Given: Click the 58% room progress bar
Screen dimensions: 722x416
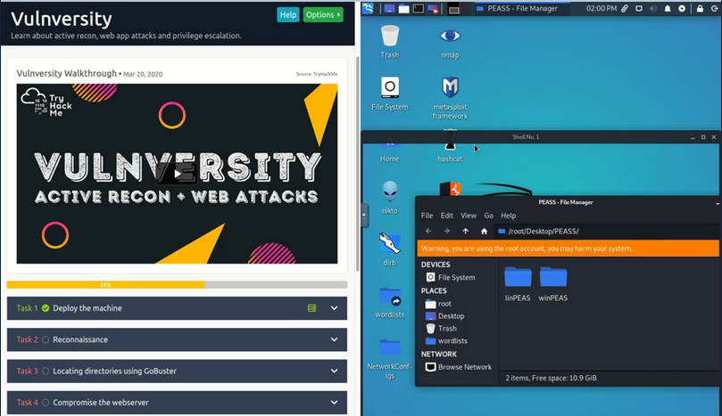Looking at the screenshot, I should (x=177, y=285).
